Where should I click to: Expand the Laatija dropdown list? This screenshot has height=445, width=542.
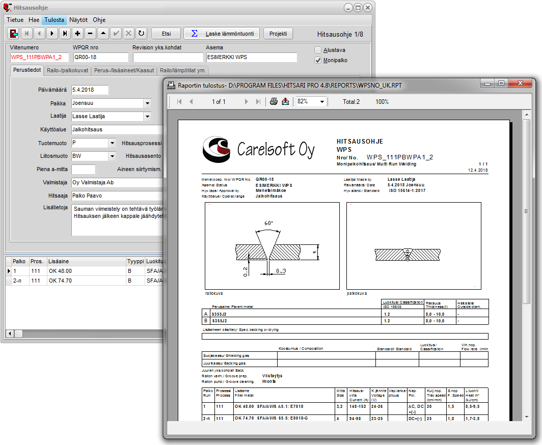tap(147, 117)
